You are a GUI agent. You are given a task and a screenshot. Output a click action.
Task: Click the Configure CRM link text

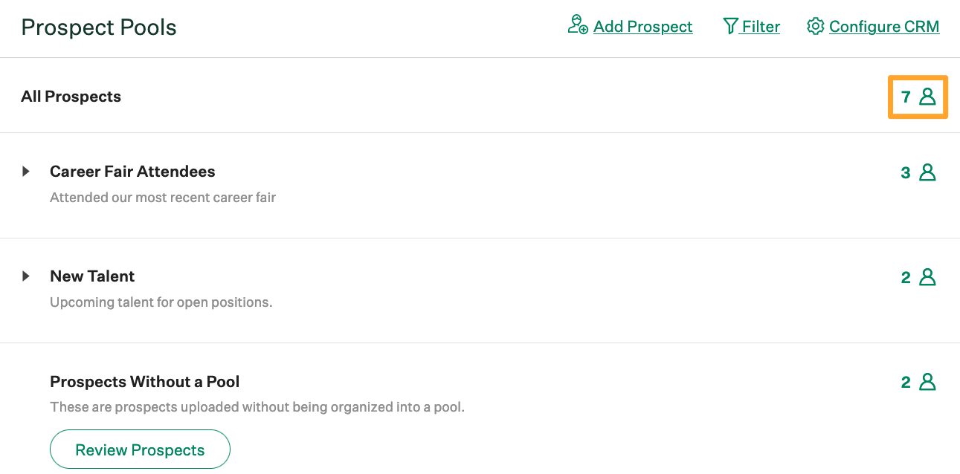pos(884,26)
